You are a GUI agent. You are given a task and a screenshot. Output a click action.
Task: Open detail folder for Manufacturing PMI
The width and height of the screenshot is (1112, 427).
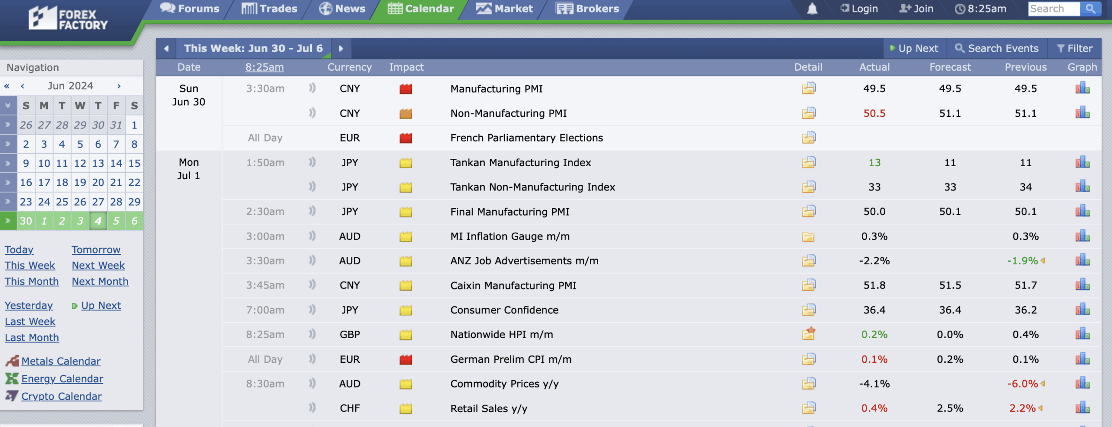[x=808, y=89]
